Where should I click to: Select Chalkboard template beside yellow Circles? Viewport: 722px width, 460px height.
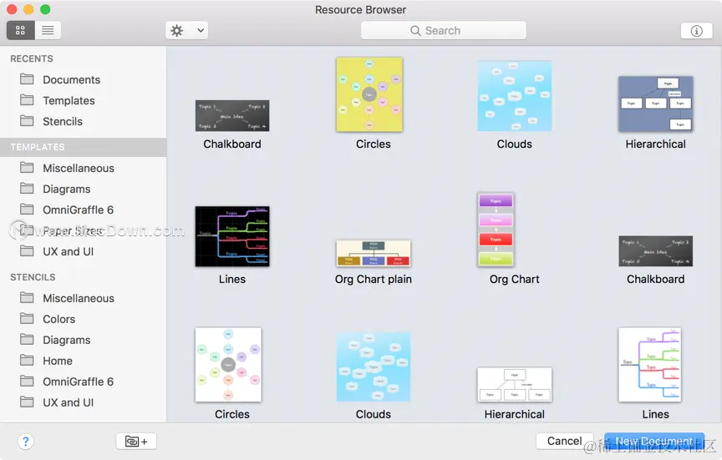coord(232,116)
